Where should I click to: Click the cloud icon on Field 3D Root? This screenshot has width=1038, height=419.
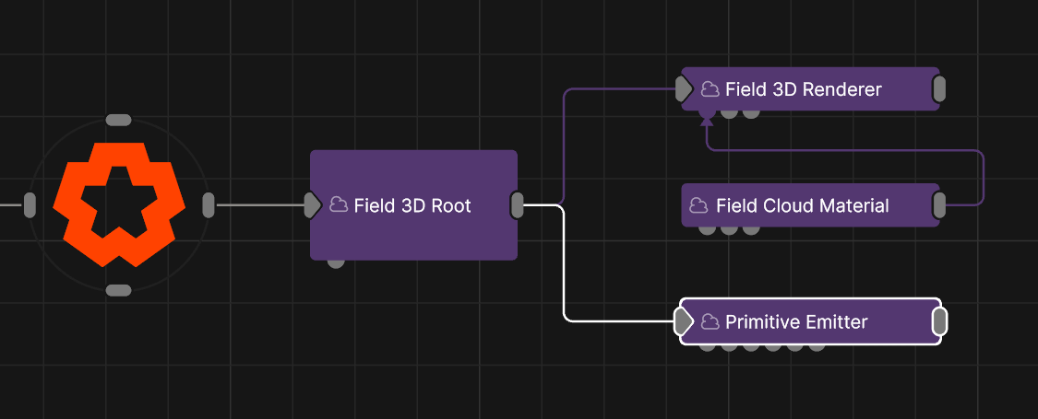[x=339, y=205]
